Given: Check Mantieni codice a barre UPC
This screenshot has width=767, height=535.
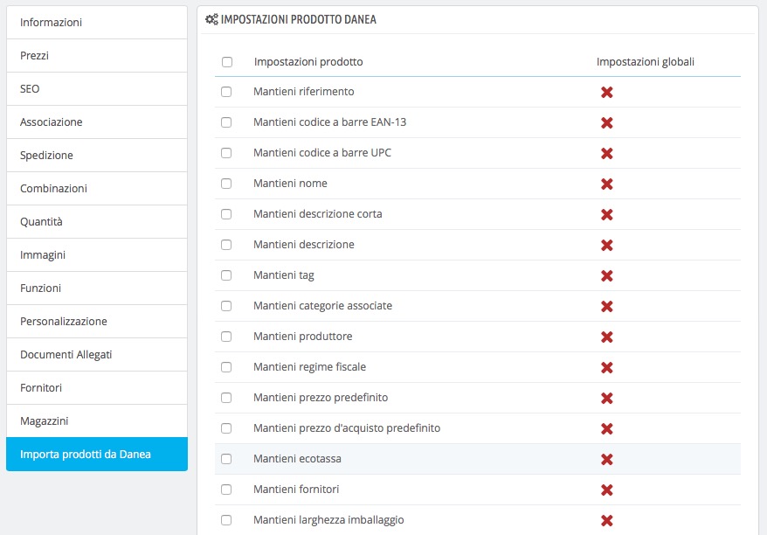Looking at the screenshot, I should (x=226, y=153).
